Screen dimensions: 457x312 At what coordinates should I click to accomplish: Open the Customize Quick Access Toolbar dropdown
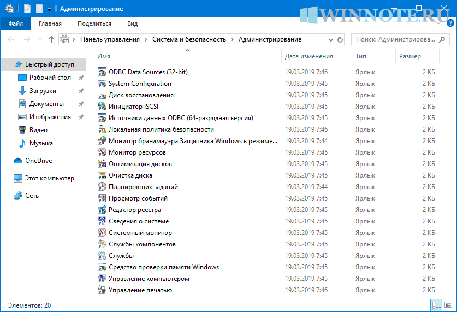coord(49,9)
